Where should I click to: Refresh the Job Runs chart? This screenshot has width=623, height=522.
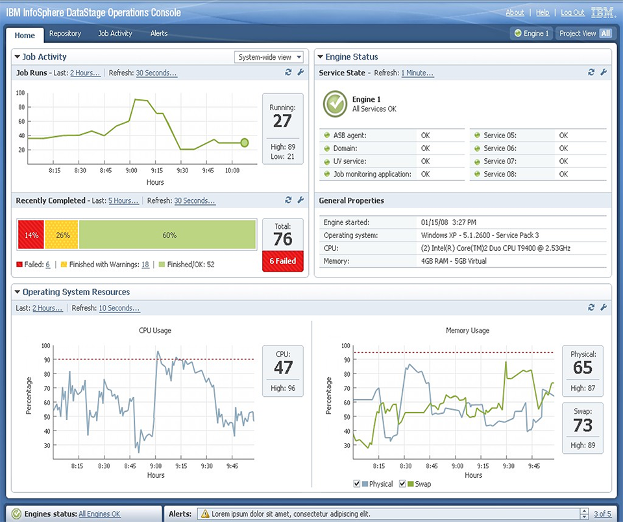click(288, 72)
